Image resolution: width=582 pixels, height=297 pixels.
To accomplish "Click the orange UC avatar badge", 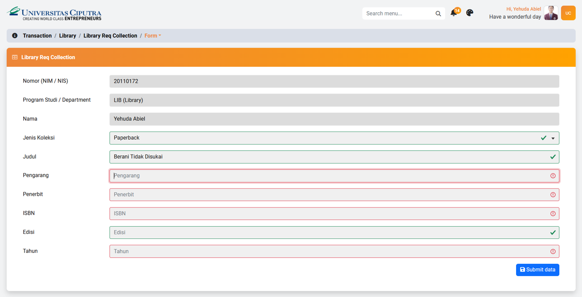I will pyautogui.click(x=568, y=13).
